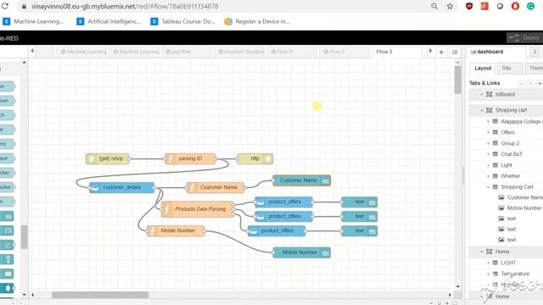543x305 pixels.
Task: Select the teal Customer Name dashboard node
Action: 302,180
